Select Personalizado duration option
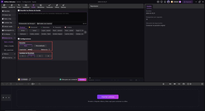This screenshot has width=205, height=111. click(x=40, y=46)
